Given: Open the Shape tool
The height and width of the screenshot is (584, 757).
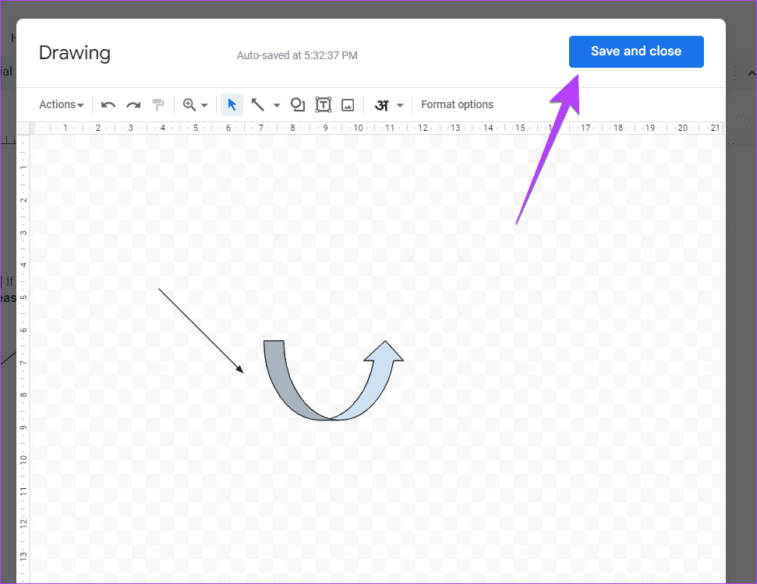Looking at the screenshot, I should [297, 104].
